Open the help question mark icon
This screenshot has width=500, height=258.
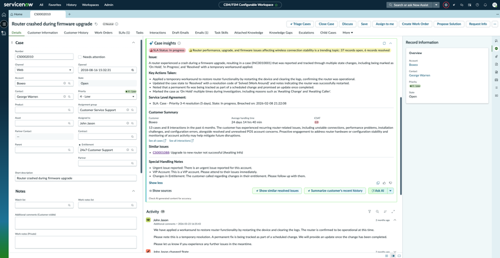tap(477, 5)
